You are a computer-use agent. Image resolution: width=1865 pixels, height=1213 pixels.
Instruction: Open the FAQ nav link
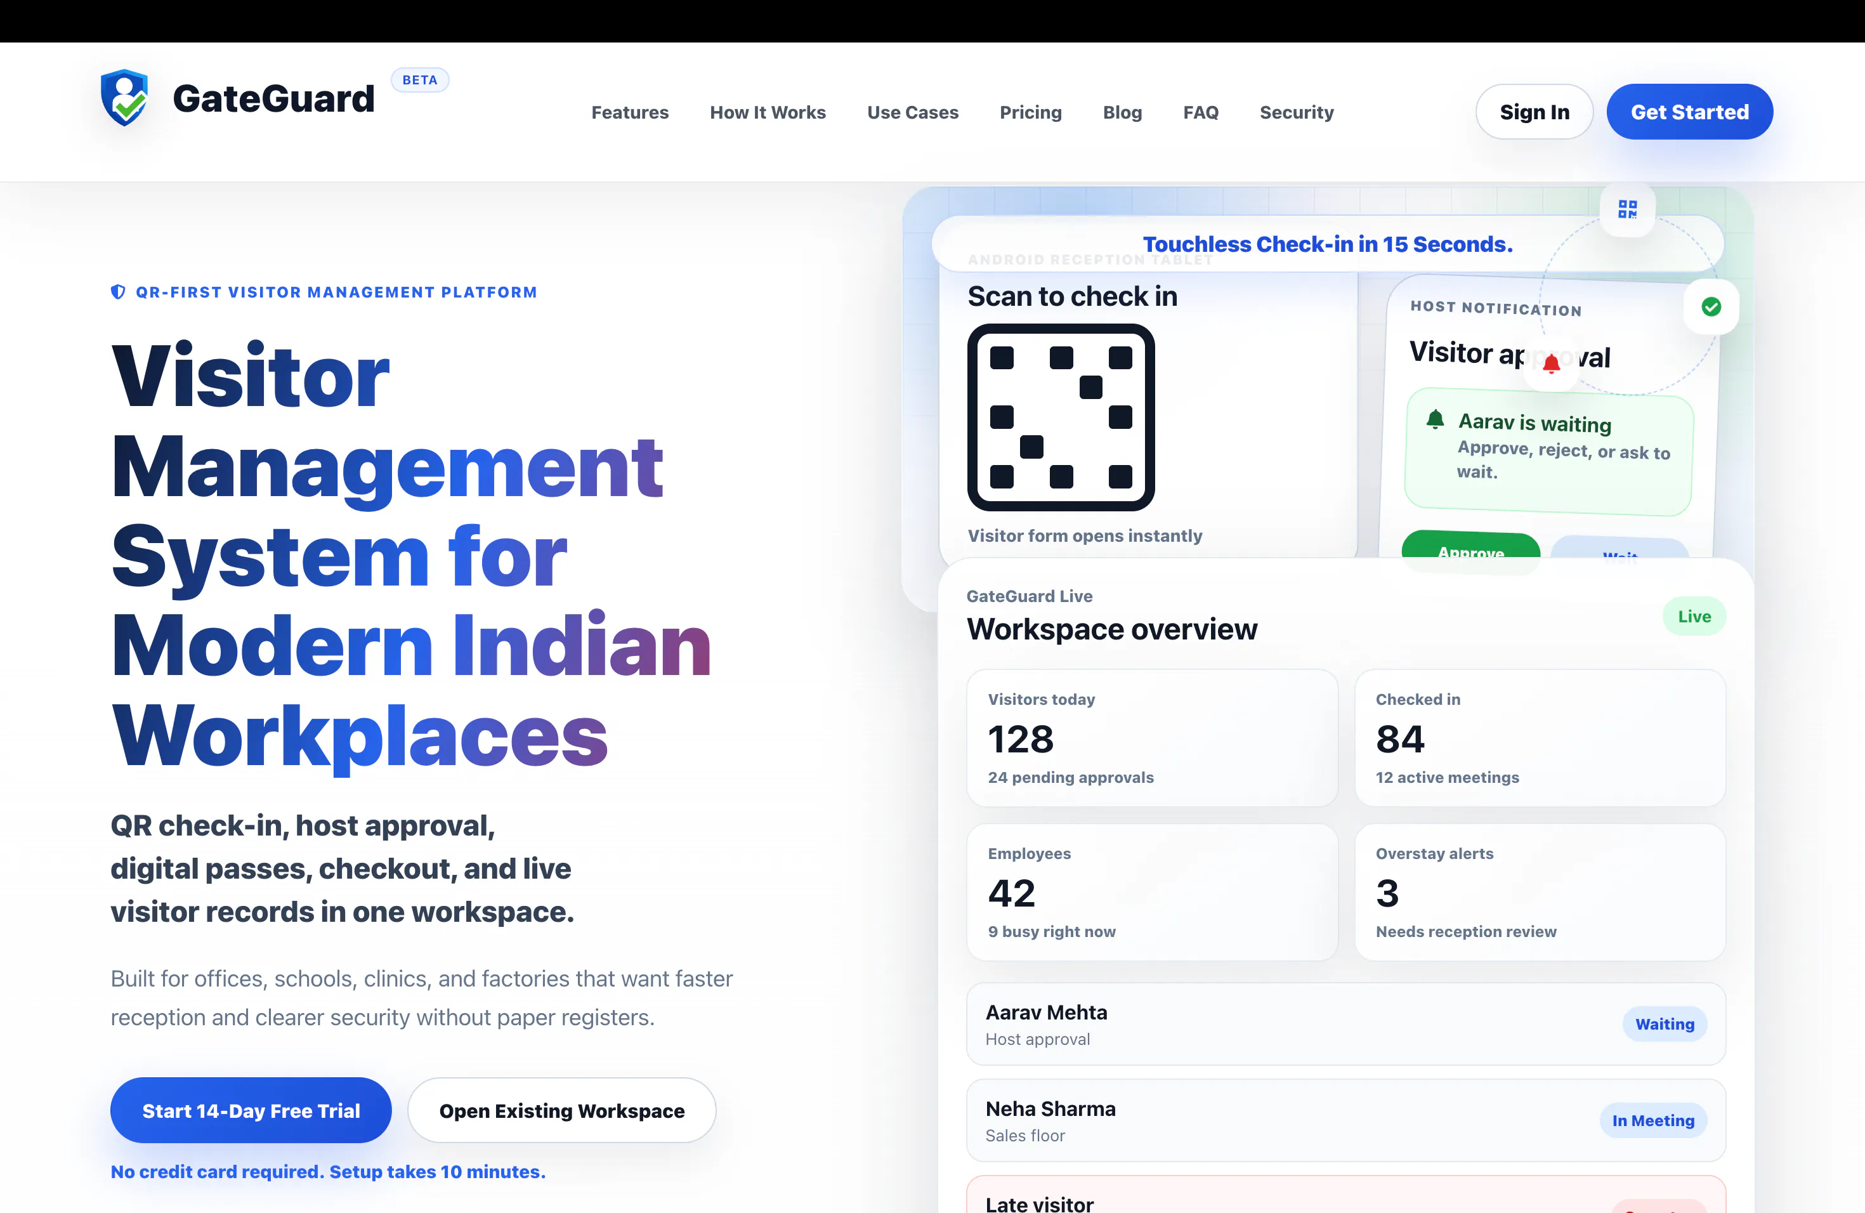1200,113
